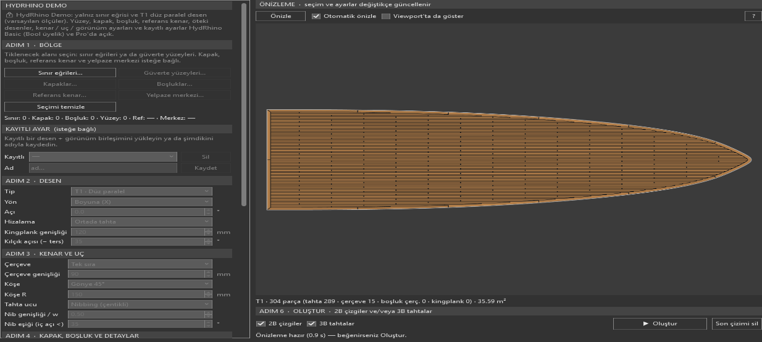Click the Kaydet button next to Ad

pyautogui.click(x=206, y=168)
